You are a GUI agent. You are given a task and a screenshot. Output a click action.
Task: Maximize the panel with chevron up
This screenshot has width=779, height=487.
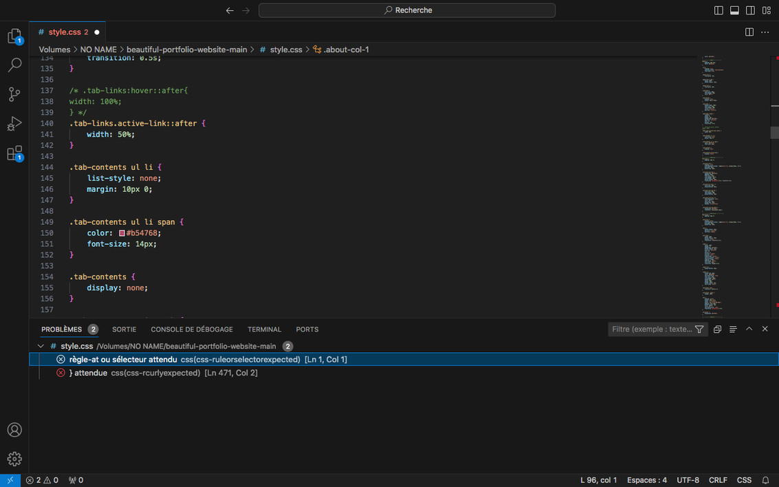pos(749,329)
